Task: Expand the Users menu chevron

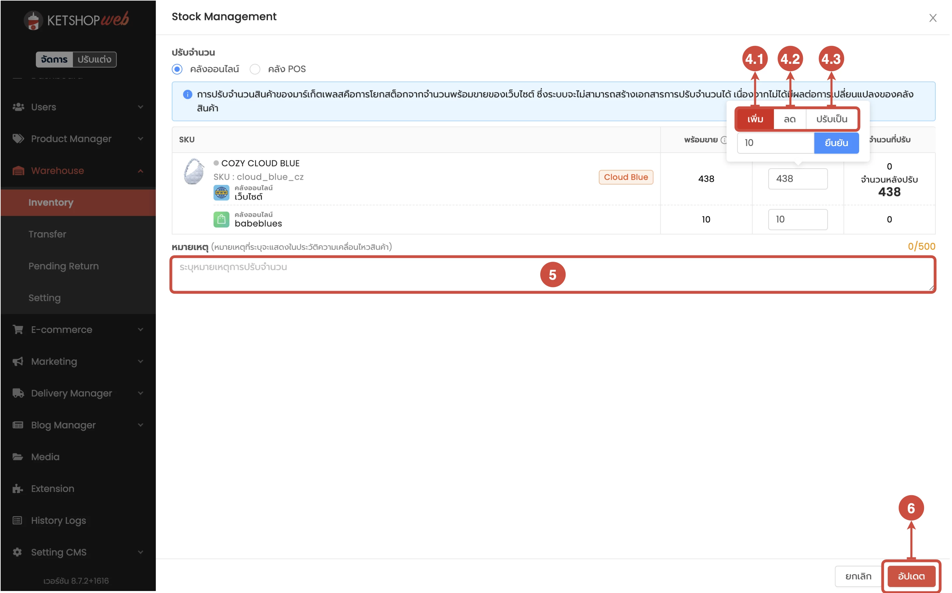Action: click(x=141, y=107)
